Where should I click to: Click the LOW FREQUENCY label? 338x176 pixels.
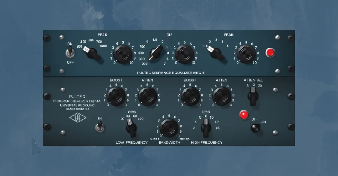(x=131, y=142)
